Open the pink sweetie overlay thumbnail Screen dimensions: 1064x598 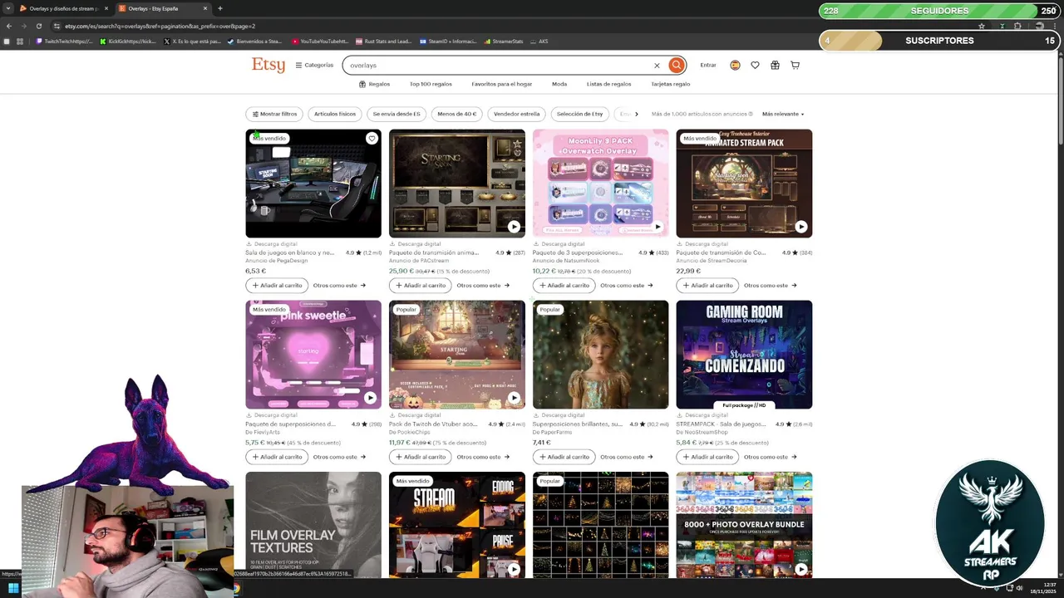(313, 355)
